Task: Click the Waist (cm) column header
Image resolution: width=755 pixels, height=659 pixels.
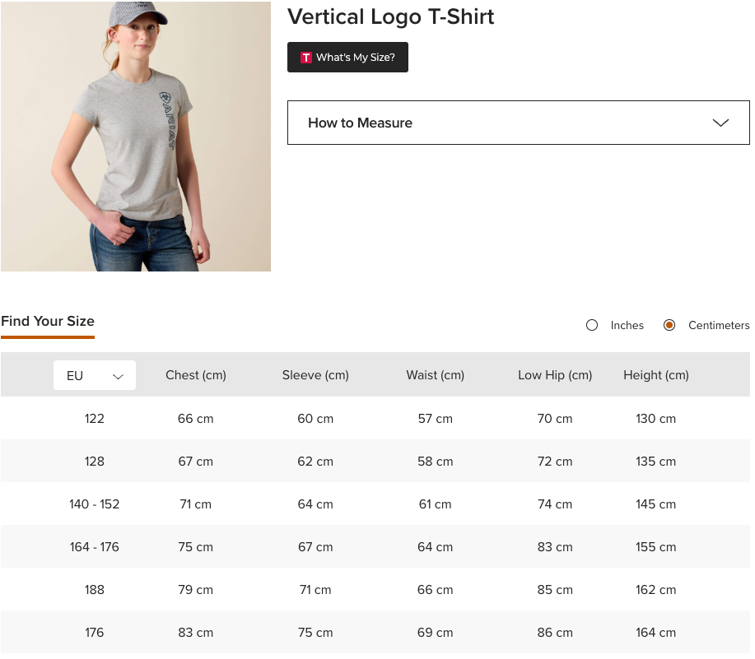Action: tap(435, 375)
